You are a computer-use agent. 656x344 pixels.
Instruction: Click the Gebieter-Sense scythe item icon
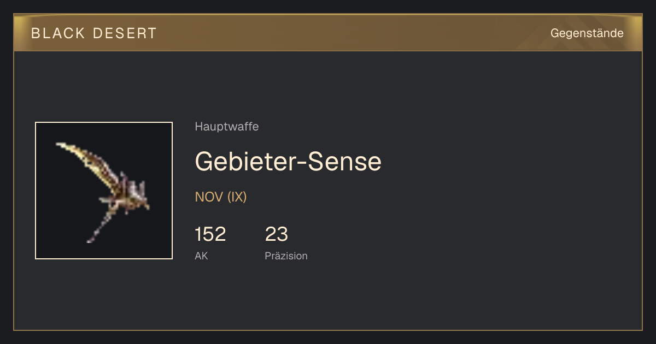[104, 191]
